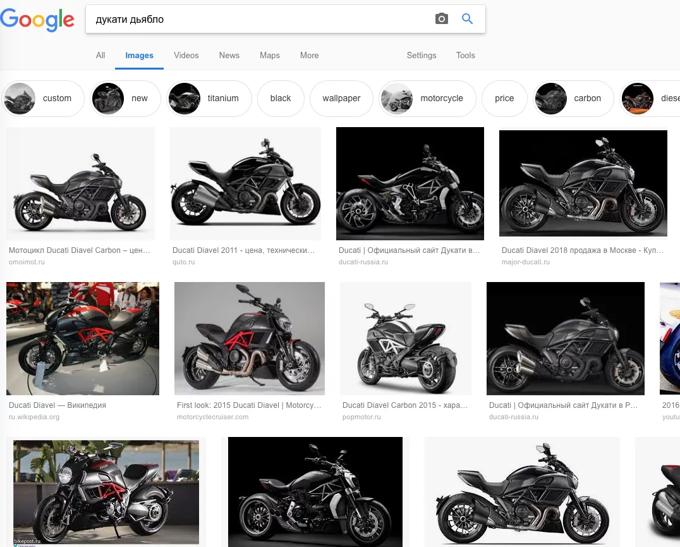Open the motorcyclecruiser.com First look link
This screenshot has width=680, height=547.
tap(249, 405)
